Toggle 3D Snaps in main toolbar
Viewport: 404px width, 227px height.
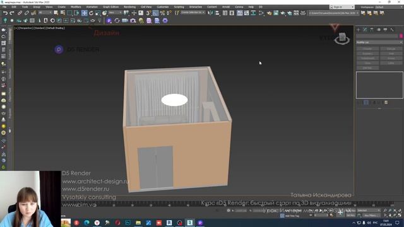[149, 13]
